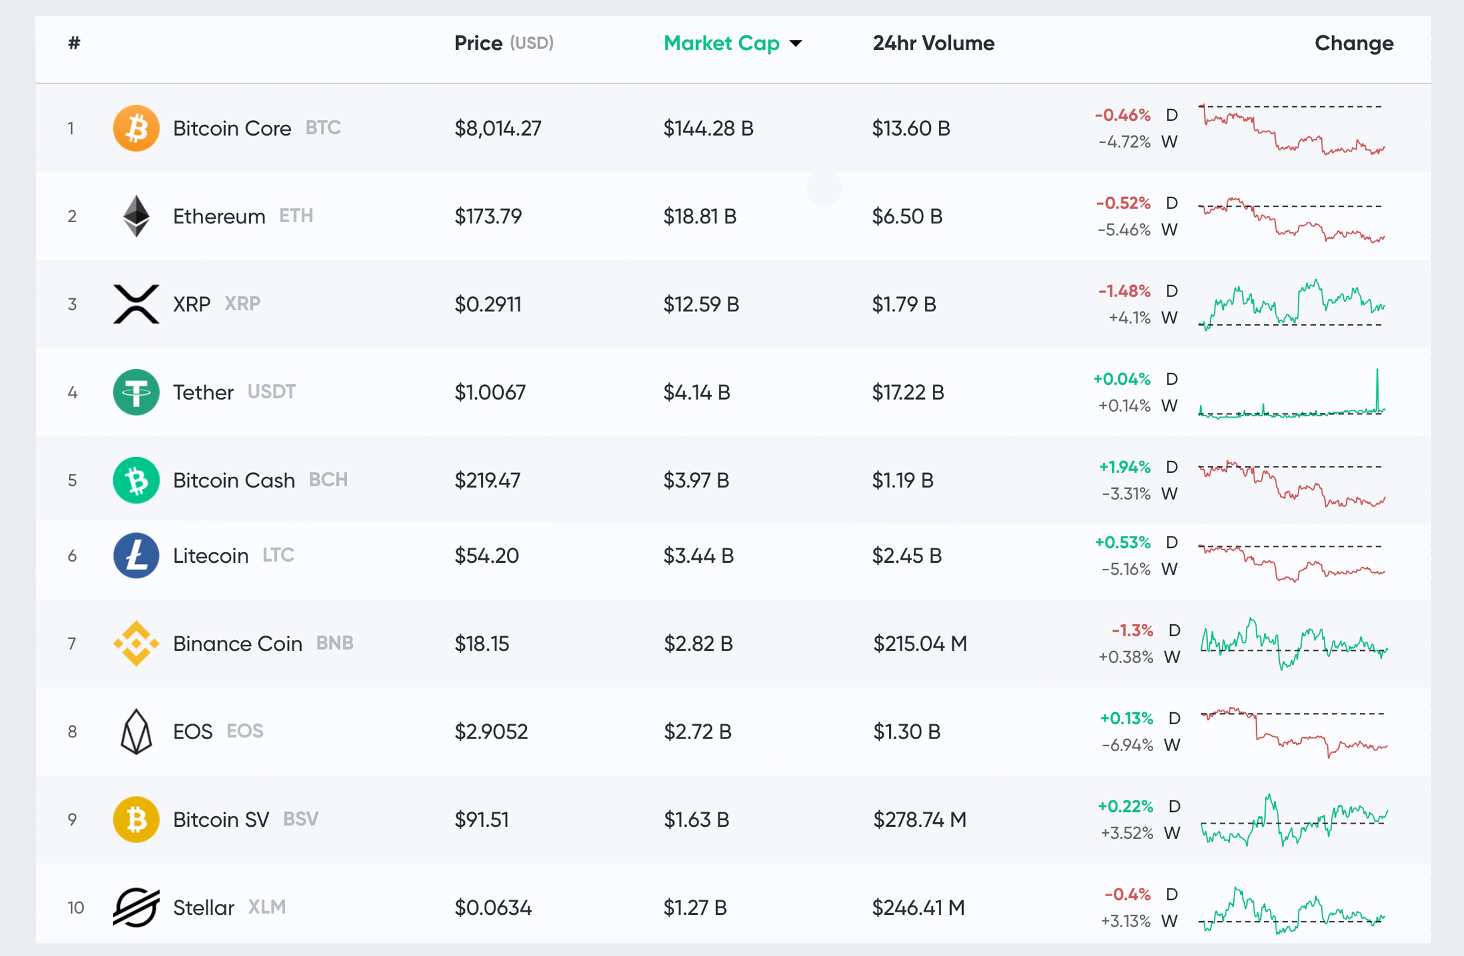Click the -1.3% daily change for Binance Coin

coord(1132,630)
